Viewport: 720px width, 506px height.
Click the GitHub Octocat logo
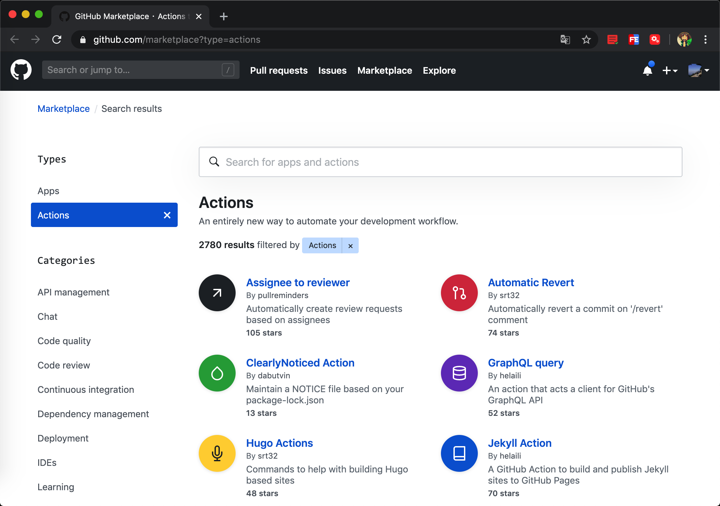point(21,70)
